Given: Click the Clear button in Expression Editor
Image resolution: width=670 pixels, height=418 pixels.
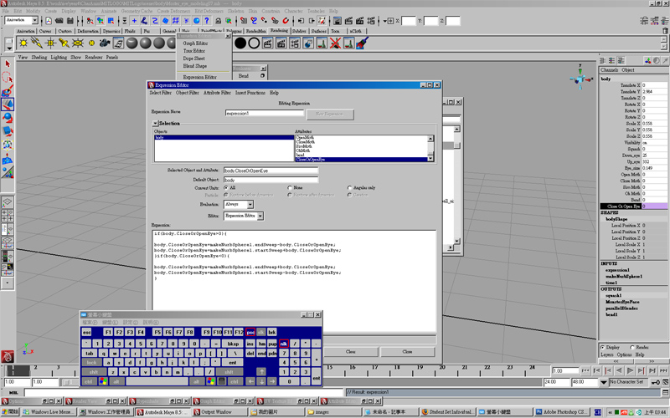Looking at the screenshot, I should 350,352.
